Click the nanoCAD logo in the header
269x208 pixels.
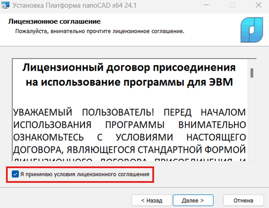(250, 30)
